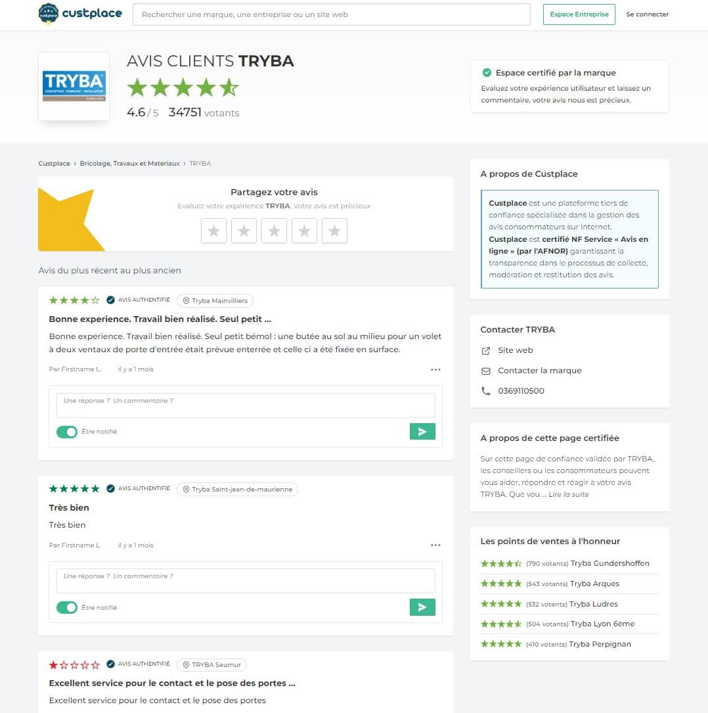Image resolution: width=708 pixels, height=713 pixels.
Task: Click the Tryba Saumur location tag
Action: (x=211, y=664)
